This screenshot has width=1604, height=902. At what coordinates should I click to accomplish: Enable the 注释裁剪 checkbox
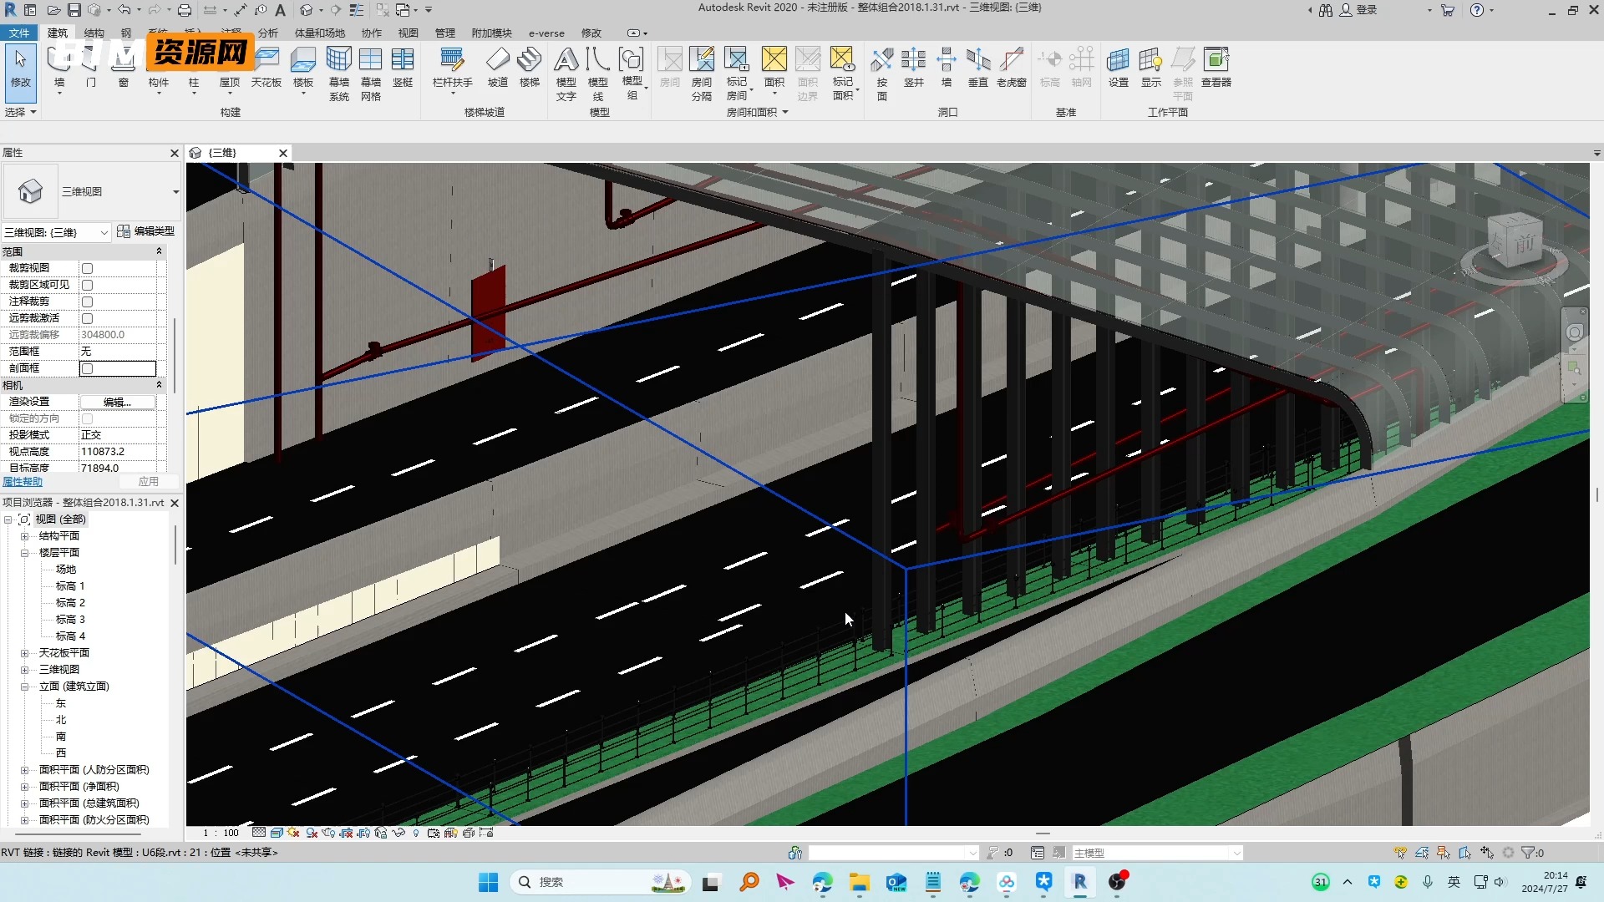(x=87, y=301)
